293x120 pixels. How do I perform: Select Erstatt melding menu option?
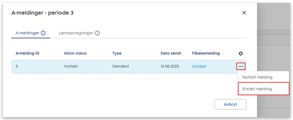pyautogui.click(x=257, y=89)
